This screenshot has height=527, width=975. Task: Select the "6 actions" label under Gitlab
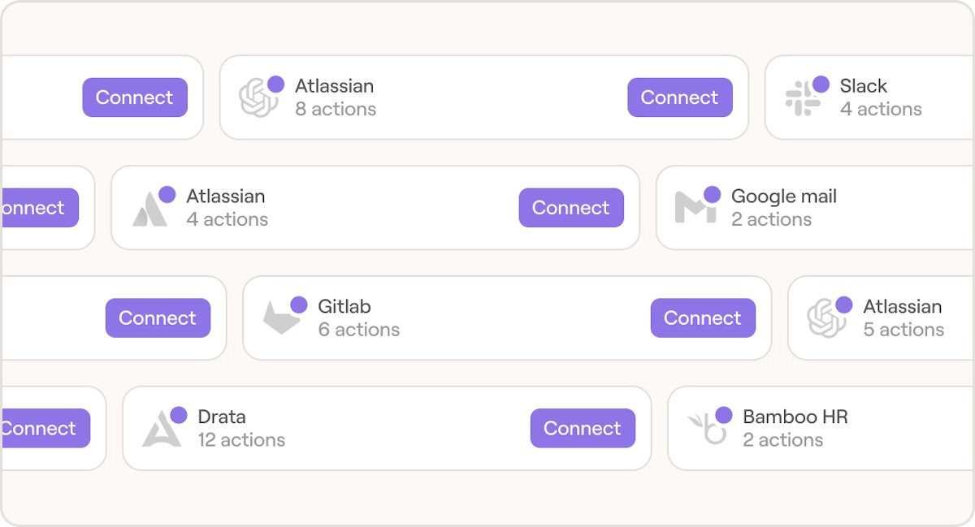point(358,330)
